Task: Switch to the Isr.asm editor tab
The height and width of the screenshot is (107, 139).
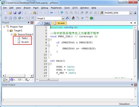Action: pyautogui.click(x=59, y=23)
